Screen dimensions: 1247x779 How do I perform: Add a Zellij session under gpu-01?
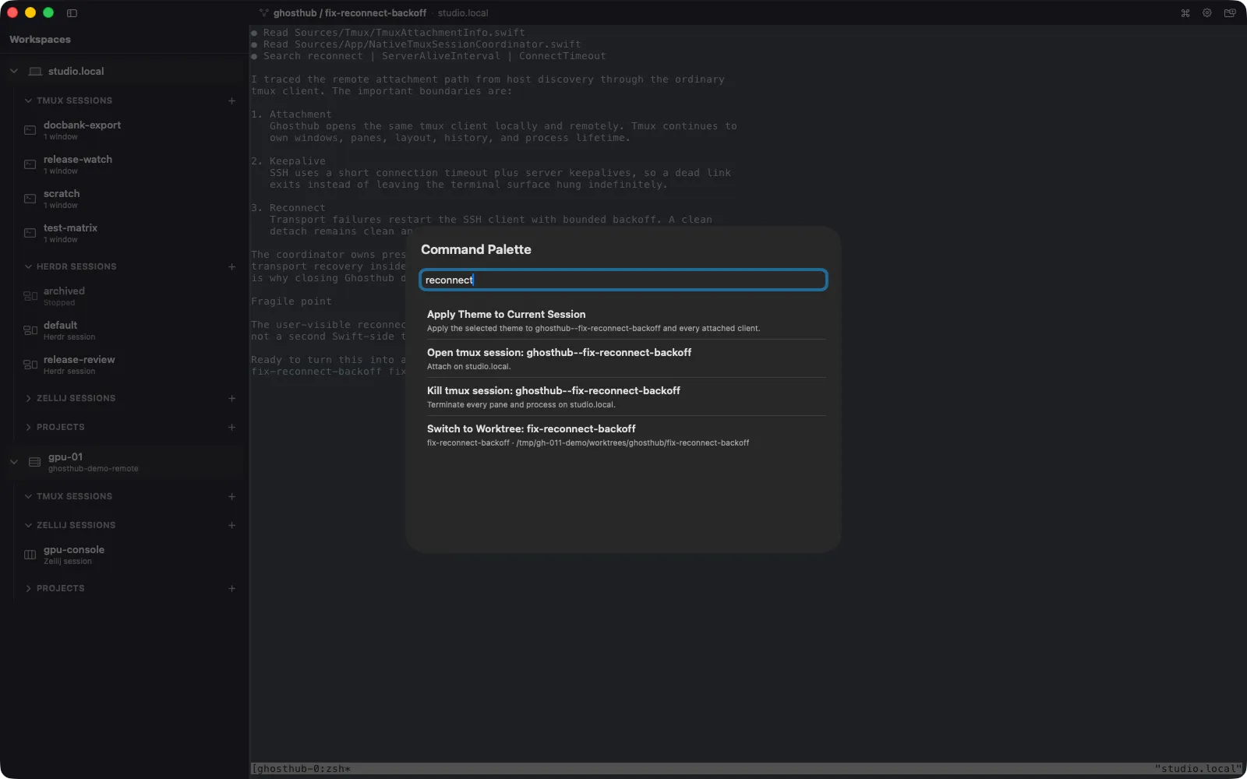click(x=231, y=525)
